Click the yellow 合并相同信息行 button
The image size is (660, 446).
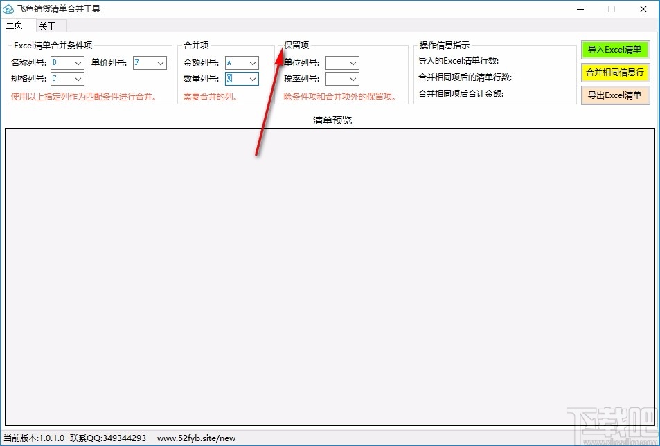point(615,72)
